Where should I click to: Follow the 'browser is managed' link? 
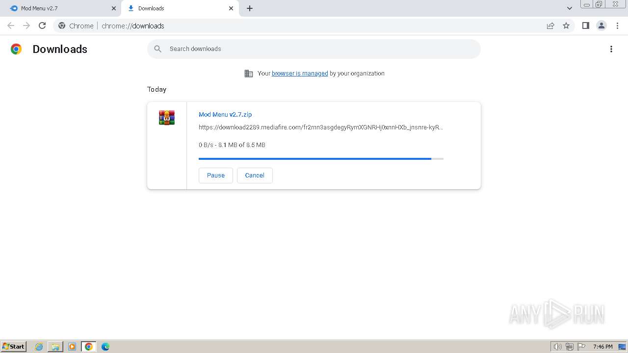pyautogui.click(x=300, y=73)
